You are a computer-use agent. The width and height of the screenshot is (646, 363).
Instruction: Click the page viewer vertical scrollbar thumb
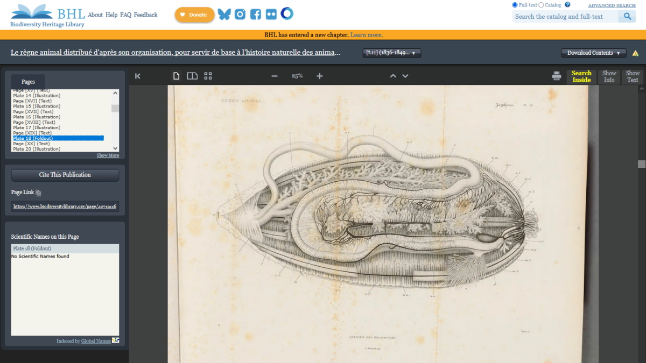[x=641, y=164]
